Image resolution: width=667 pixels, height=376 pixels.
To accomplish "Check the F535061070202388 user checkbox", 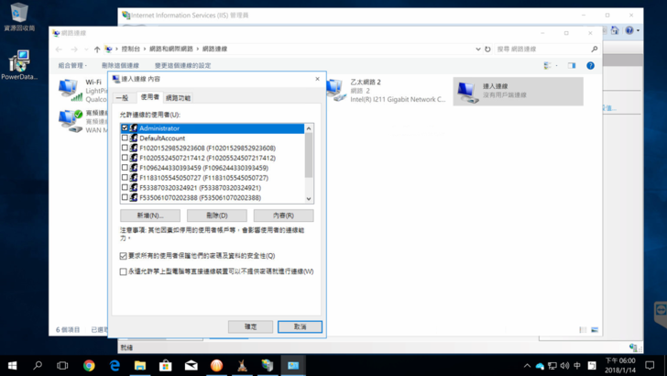I will (125, 197).
